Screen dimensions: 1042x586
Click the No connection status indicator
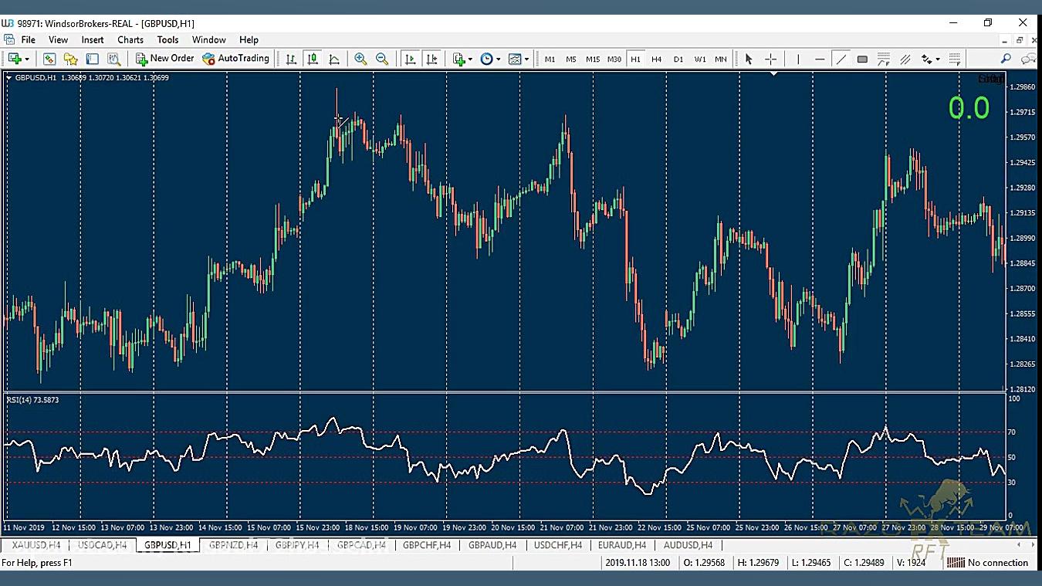990,563
